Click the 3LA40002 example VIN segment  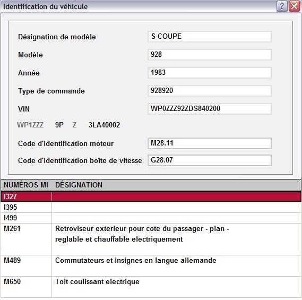[104, 125]
